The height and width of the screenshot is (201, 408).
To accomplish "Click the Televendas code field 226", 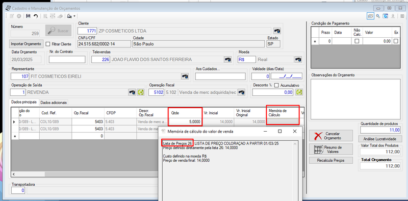I will [x=100, y=60].
